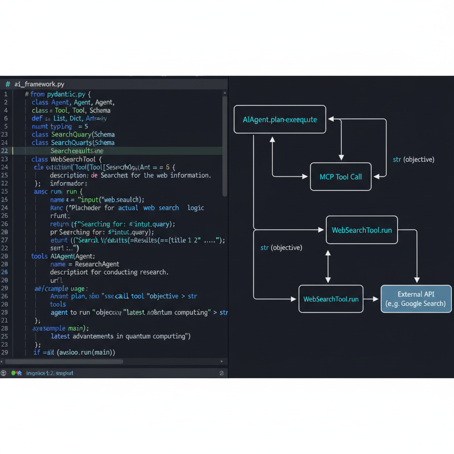Viewport: 454px width, 454px height.
Task: Click the hash icon on the ai_framework.py tab
Action: tap(8, 84)
